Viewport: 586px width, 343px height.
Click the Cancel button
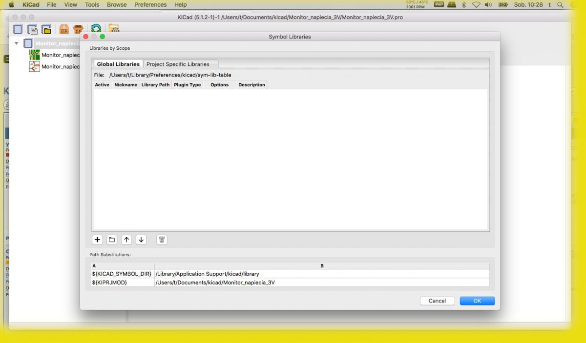pyautogui.click(x=437, y=301)
